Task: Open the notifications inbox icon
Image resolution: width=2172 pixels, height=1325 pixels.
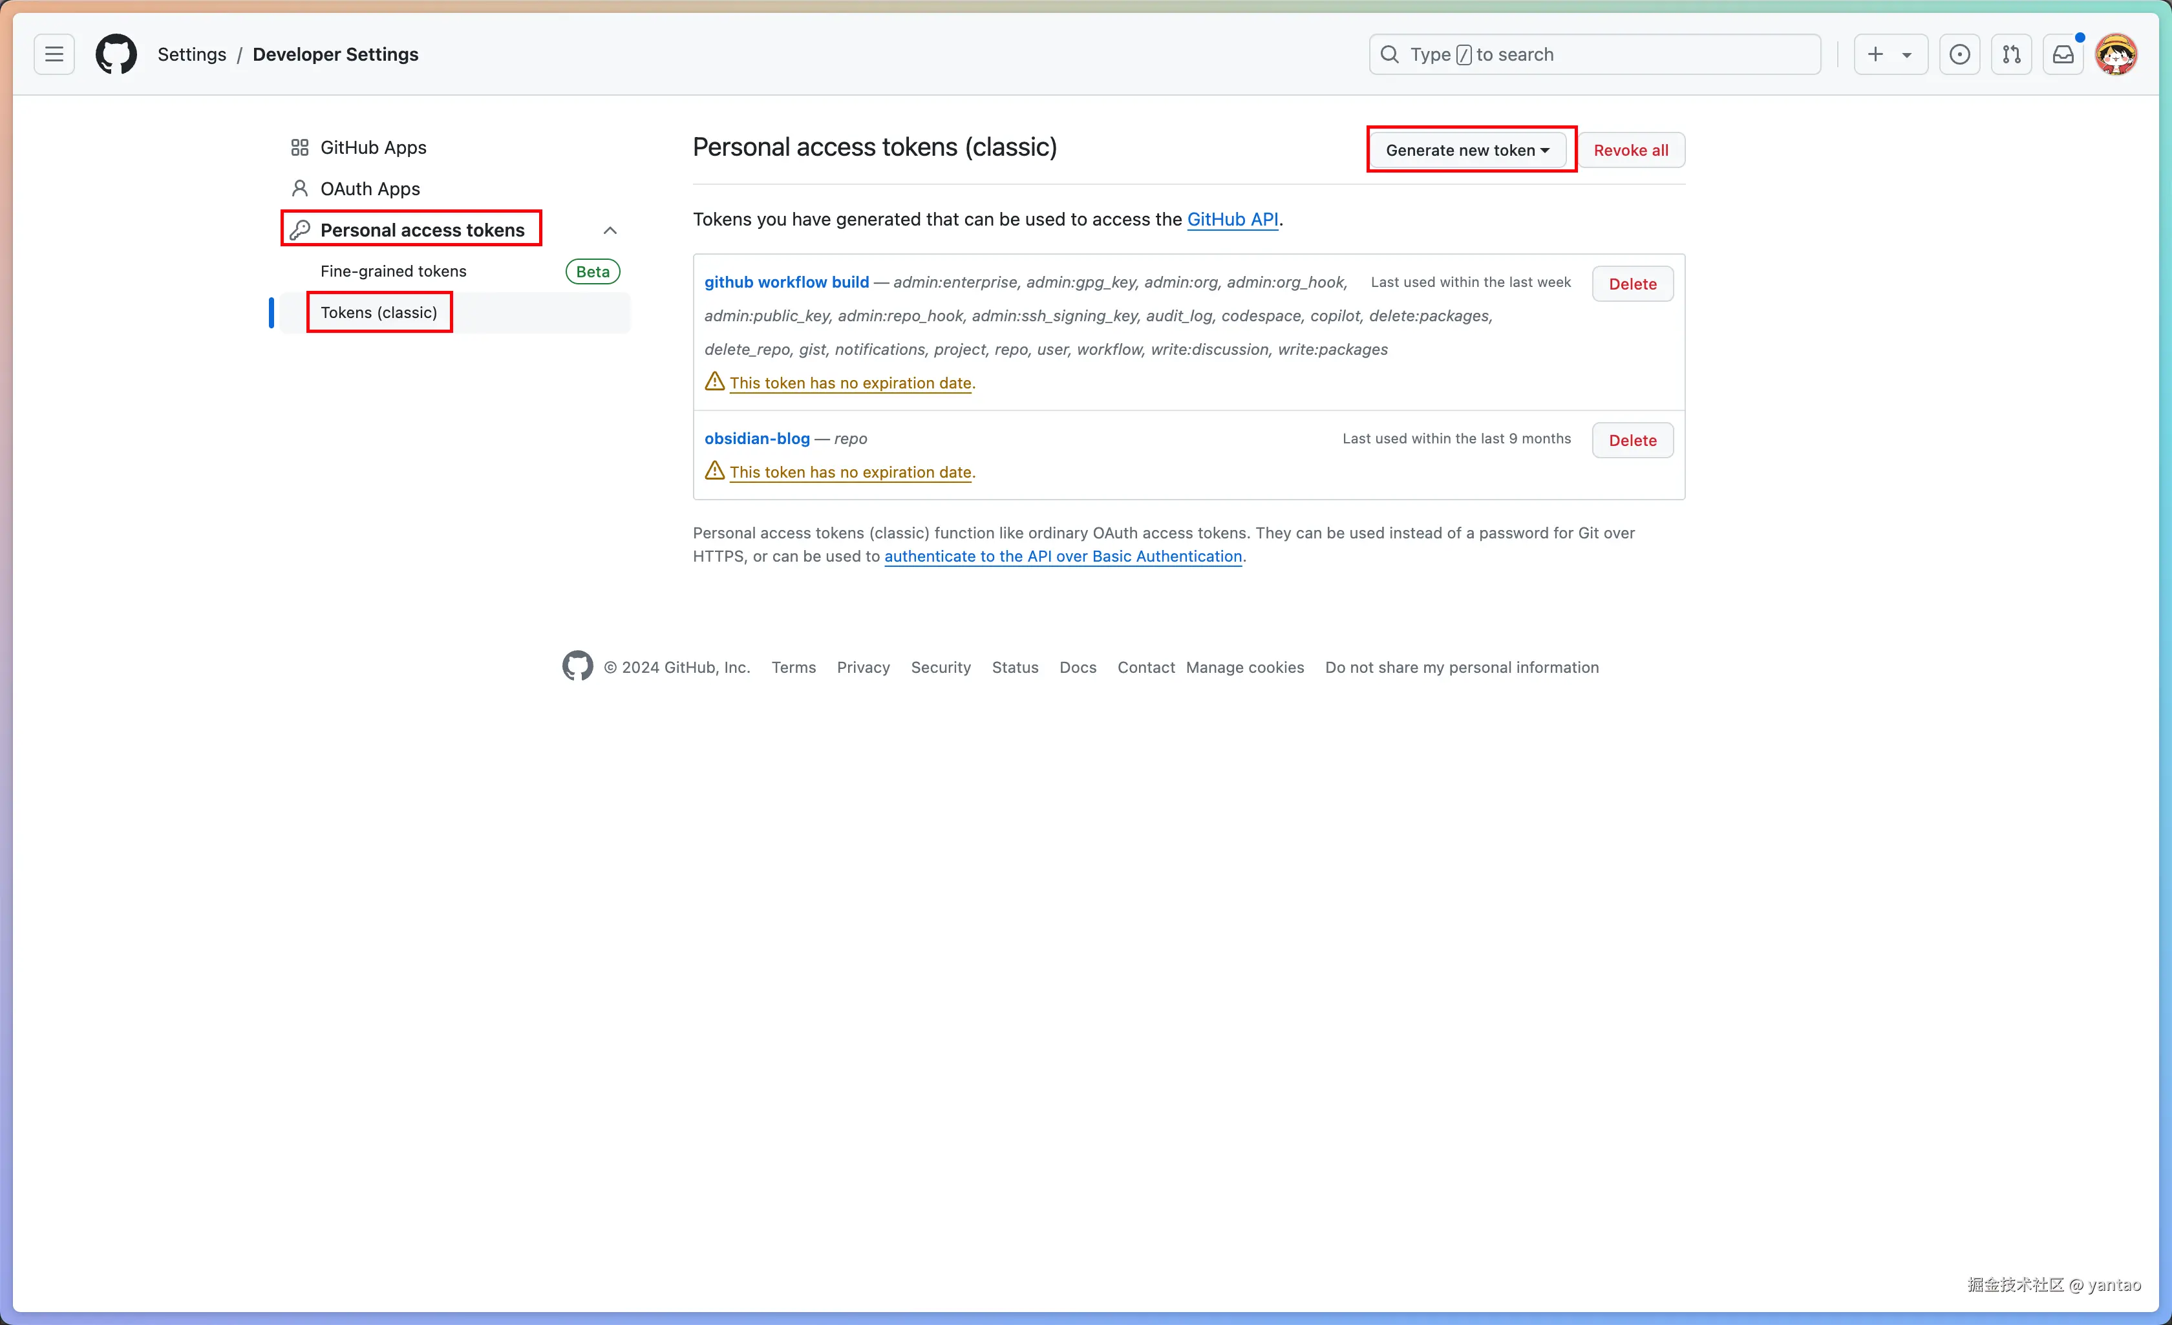Action: (2063, 55)
